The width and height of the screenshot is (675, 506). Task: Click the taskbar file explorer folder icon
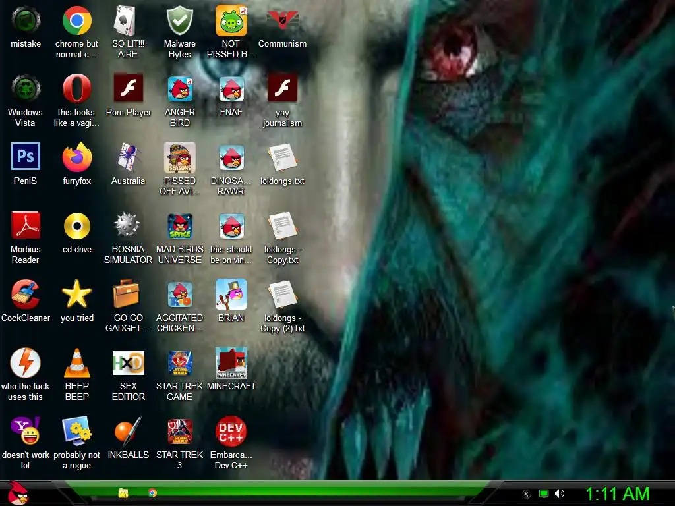[123, 493]
